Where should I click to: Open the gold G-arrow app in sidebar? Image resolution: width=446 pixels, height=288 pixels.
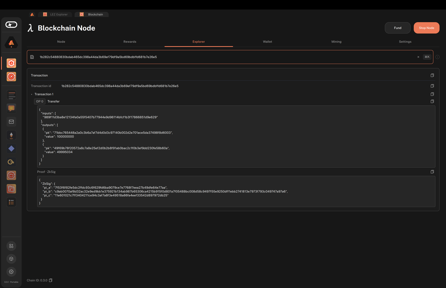click(11, 162)
